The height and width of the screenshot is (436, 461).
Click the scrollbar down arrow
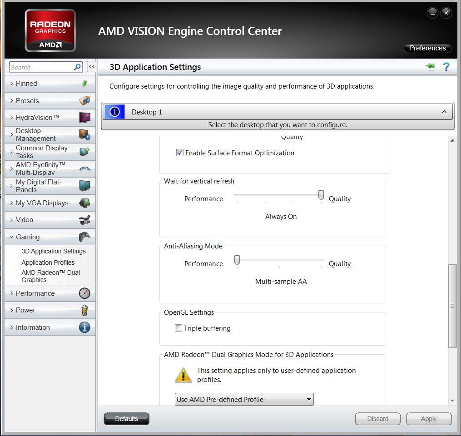(452, 401)
